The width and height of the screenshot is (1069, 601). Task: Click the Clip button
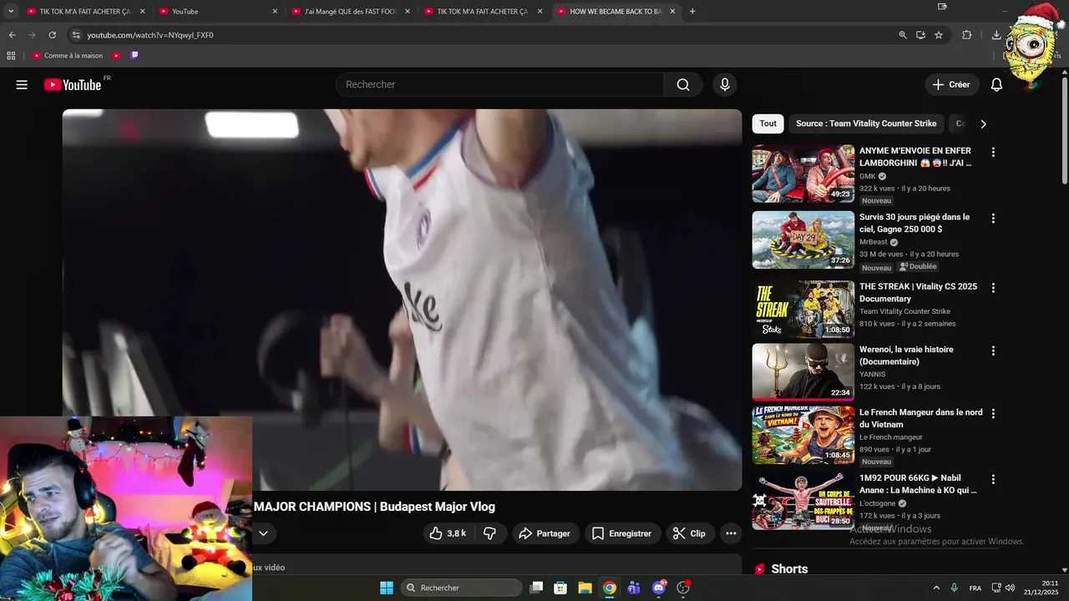(690, 533)
